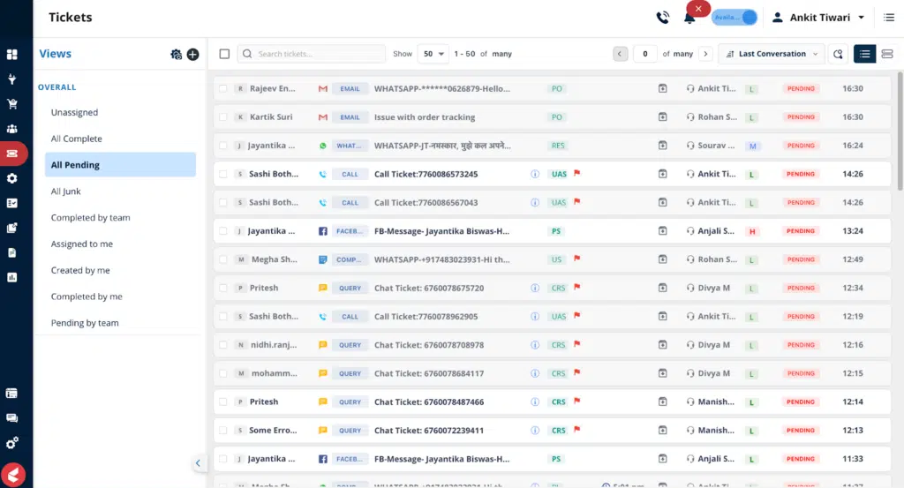Open the shopping cart icon in sidebar
904x488 pixels.
coord(12,103)
